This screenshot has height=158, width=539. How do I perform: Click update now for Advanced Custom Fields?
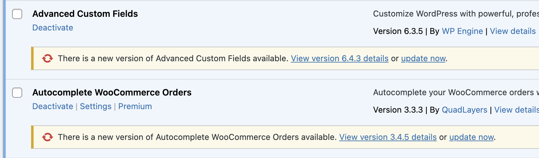click(423, 58)
